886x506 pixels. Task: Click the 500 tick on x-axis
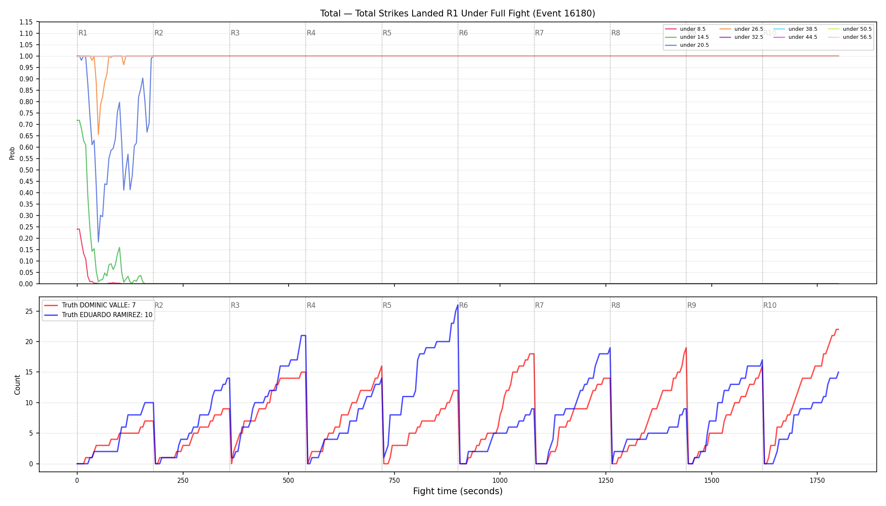289,480
